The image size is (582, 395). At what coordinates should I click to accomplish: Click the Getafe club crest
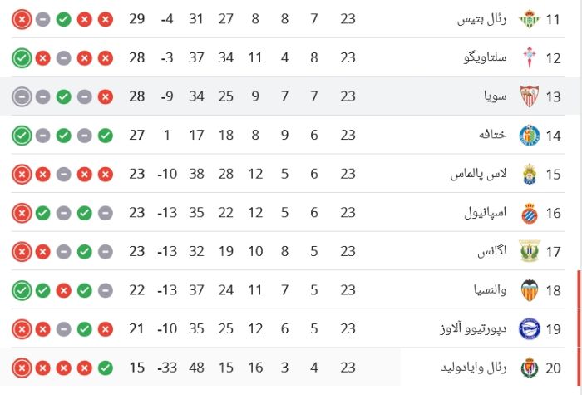pos(530,135)
